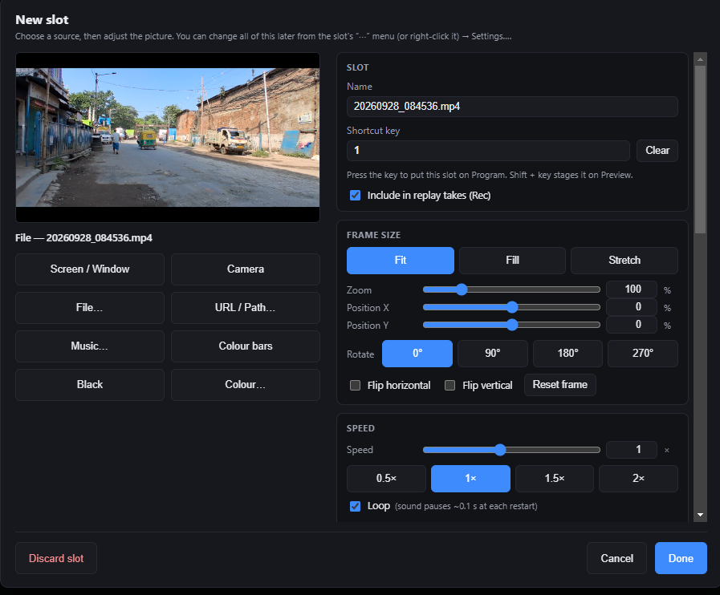Click the Position X value box
720x595 pixels.
coord(632,307)
